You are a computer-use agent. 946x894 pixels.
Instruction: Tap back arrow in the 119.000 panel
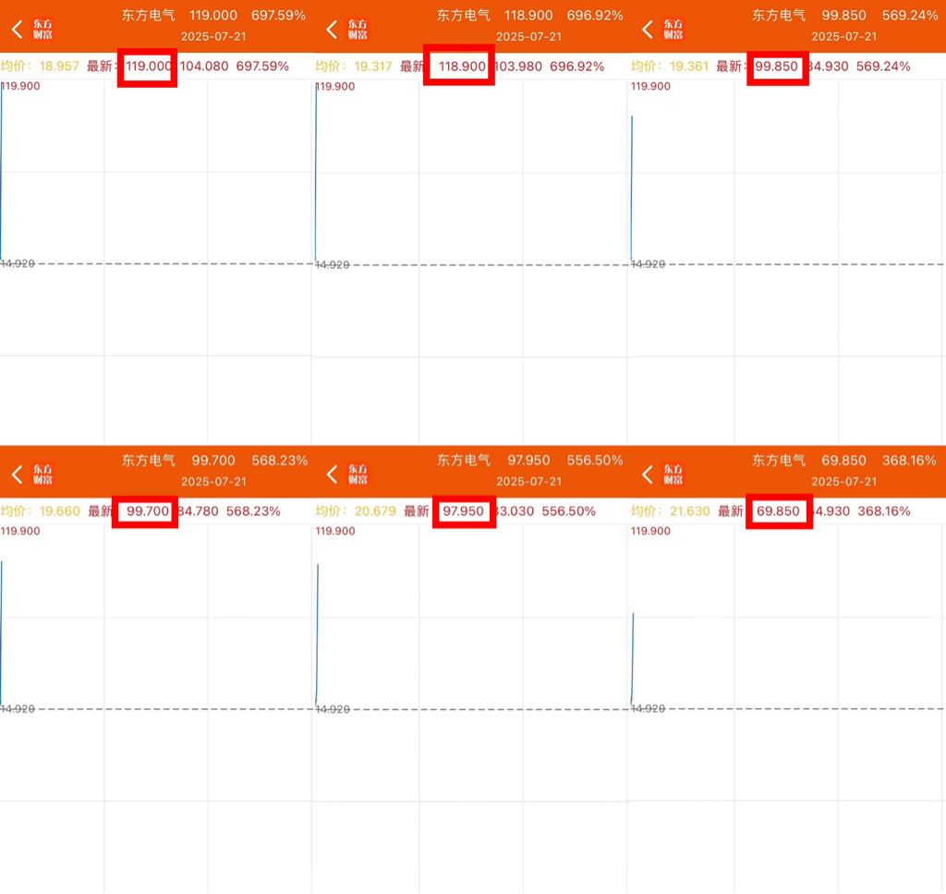coord(18,29)
